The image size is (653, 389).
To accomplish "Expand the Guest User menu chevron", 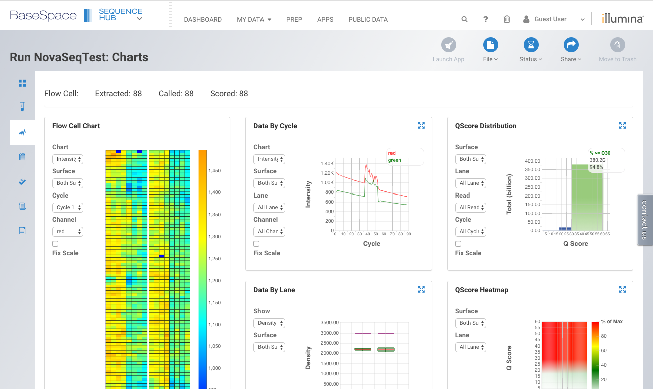I will click(x=582, y=20).
